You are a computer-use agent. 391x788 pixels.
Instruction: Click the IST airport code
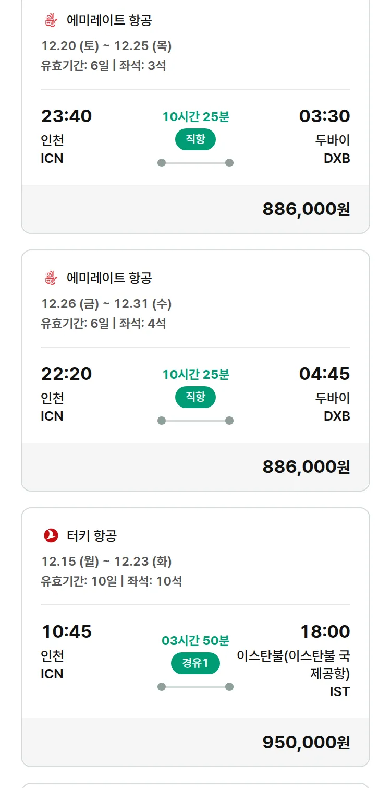tap(339, 692)
